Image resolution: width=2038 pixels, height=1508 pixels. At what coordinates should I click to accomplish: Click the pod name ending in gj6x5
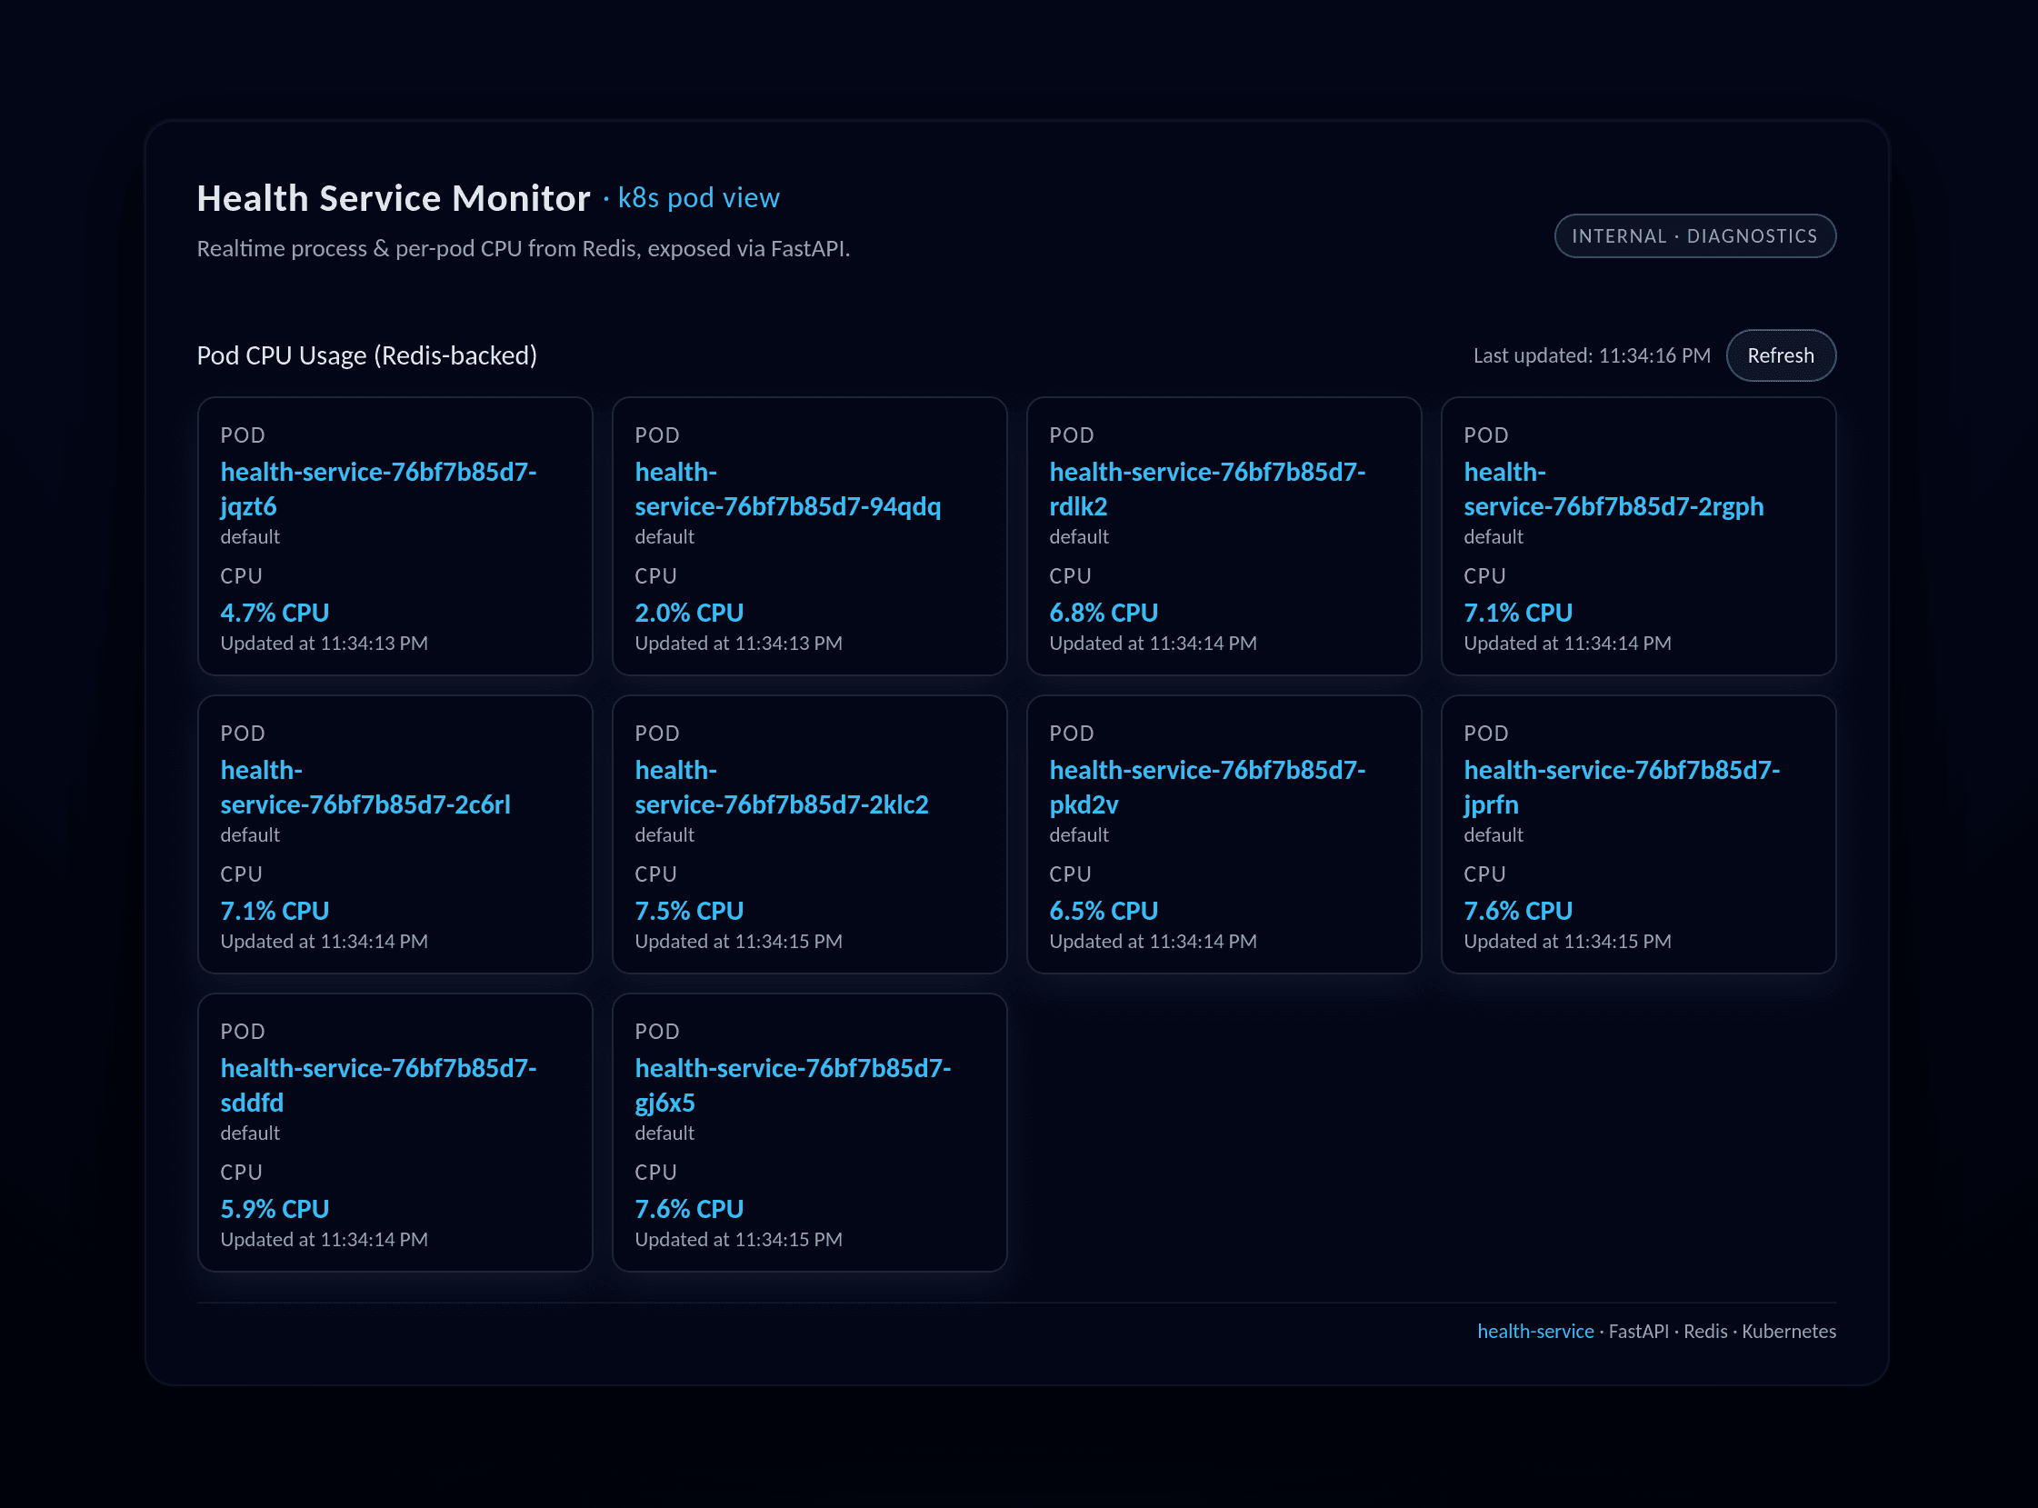792,1084
